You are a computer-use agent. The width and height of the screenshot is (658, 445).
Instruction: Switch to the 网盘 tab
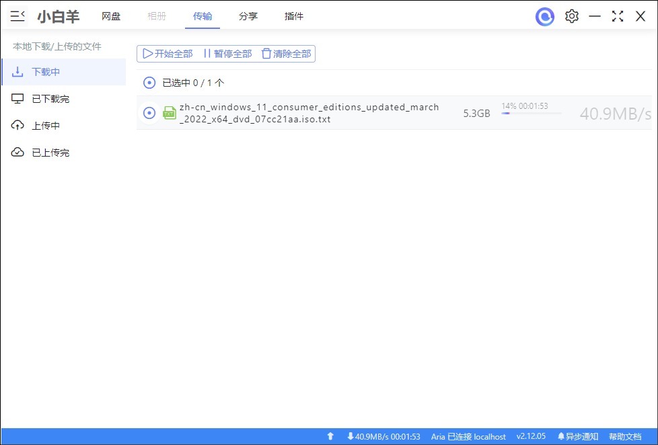coord(111,16)
